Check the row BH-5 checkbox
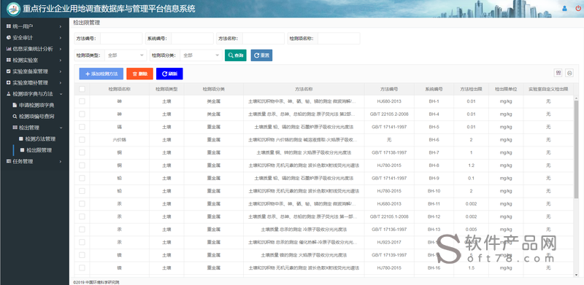This screenshot has height=285, width=584. point(82,127)
